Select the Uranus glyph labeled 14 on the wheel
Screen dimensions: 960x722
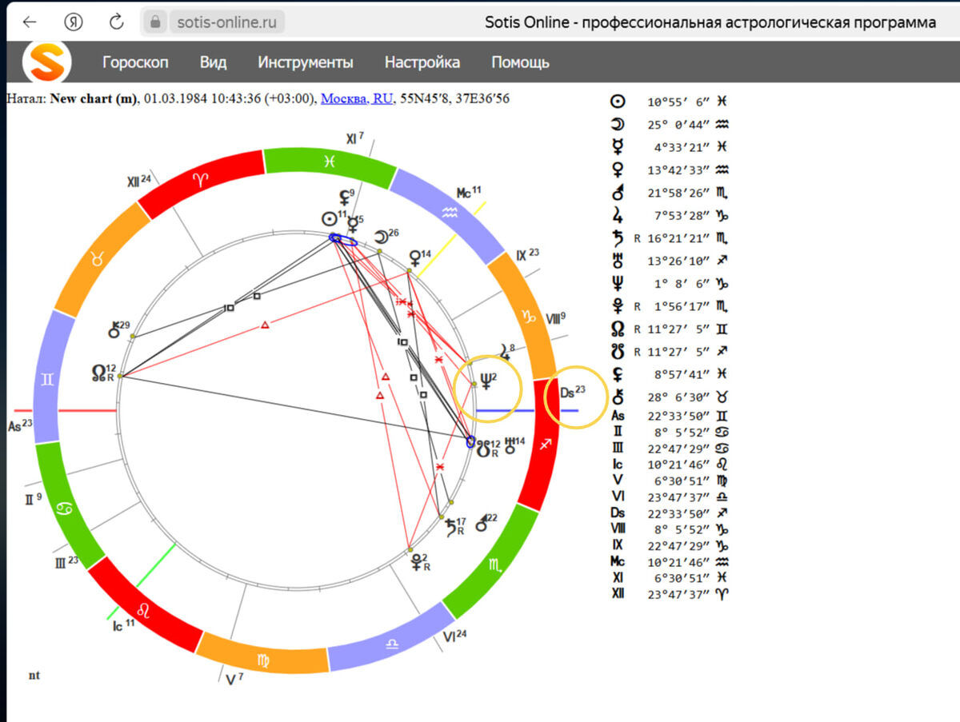tap(510, 445)
